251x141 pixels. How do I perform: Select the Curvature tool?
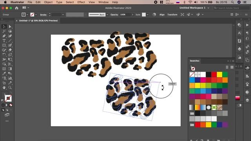click(10, 36)
